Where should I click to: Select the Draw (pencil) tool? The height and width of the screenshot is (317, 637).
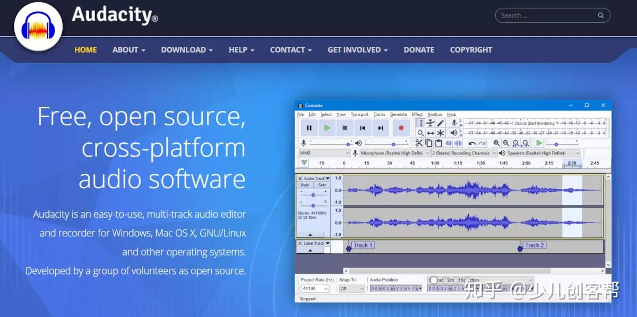[x=440, y=123]
